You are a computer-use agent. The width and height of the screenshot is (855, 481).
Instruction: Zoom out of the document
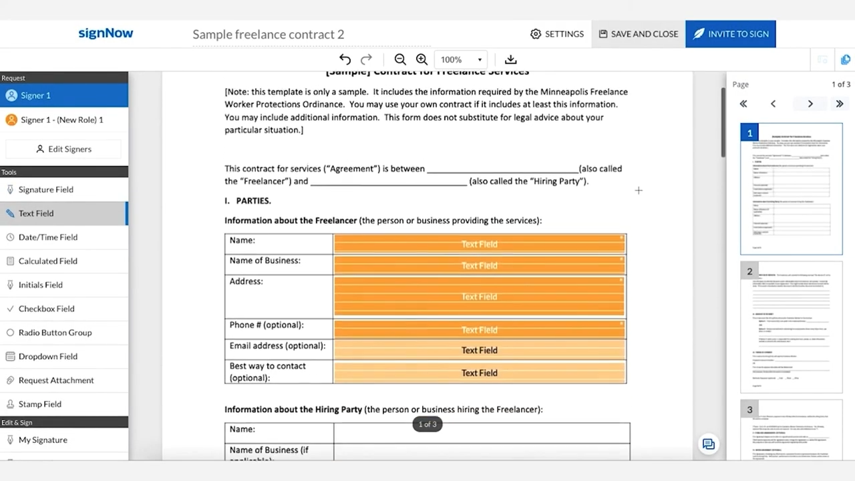pyautogui.click(x=400, y=59)
